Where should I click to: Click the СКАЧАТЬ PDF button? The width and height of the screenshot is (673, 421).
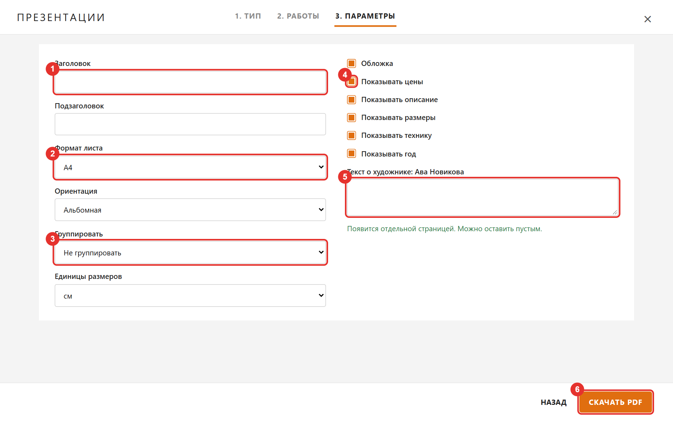(616, 402)
